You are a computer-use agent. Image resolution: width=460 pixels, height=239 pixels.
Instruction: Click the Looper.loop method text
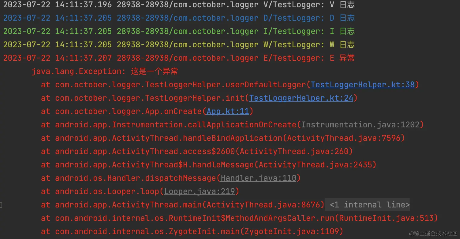[x=133, y=191]
